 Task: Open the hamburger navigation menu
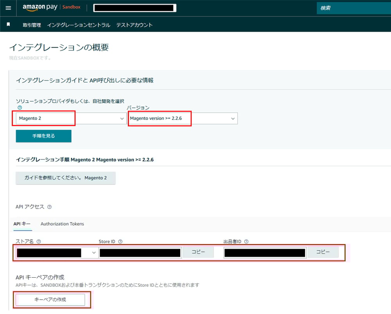coord(8,8)
